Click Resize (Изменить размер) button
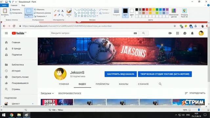 (42, 13)
